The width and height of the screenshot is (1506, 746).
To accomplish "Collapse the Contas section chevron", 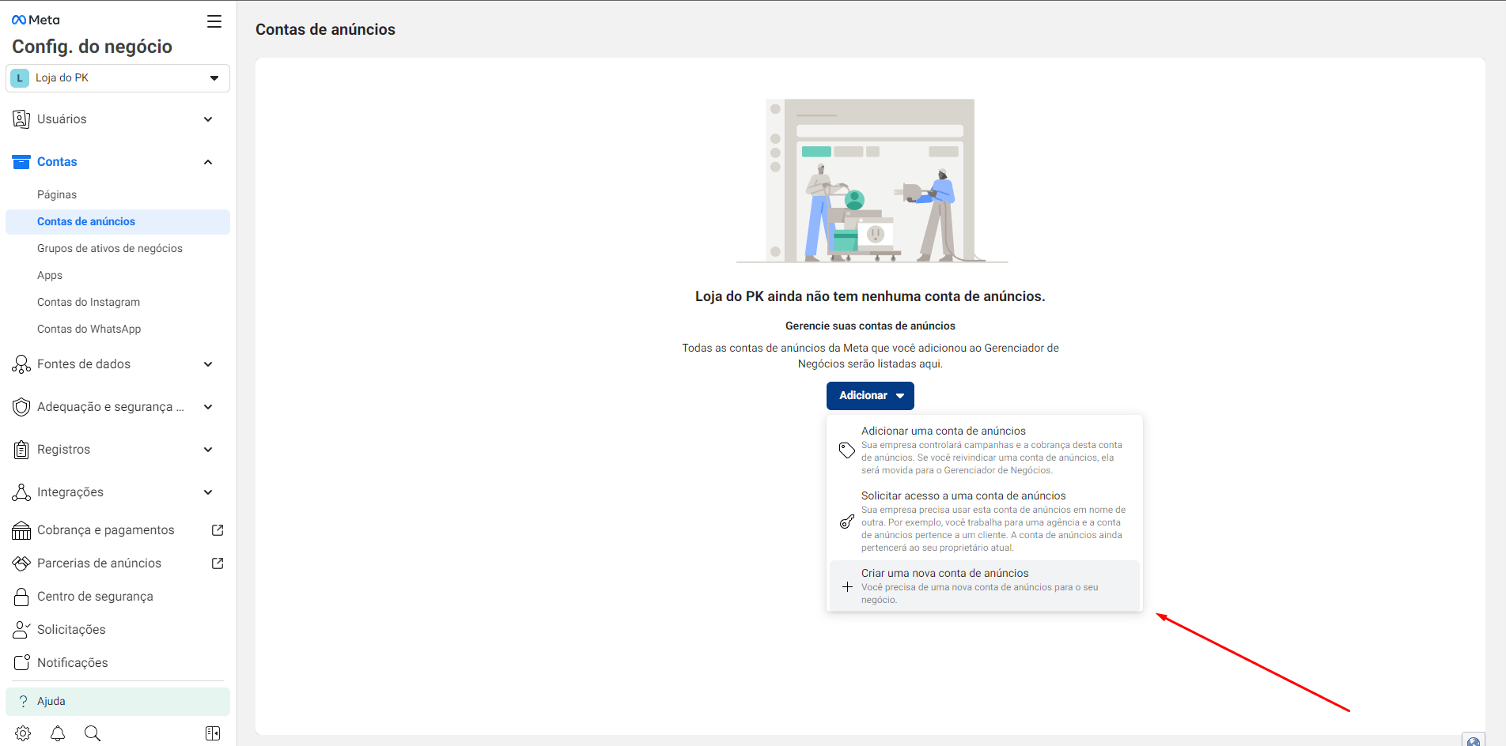I will click(208, 162).
